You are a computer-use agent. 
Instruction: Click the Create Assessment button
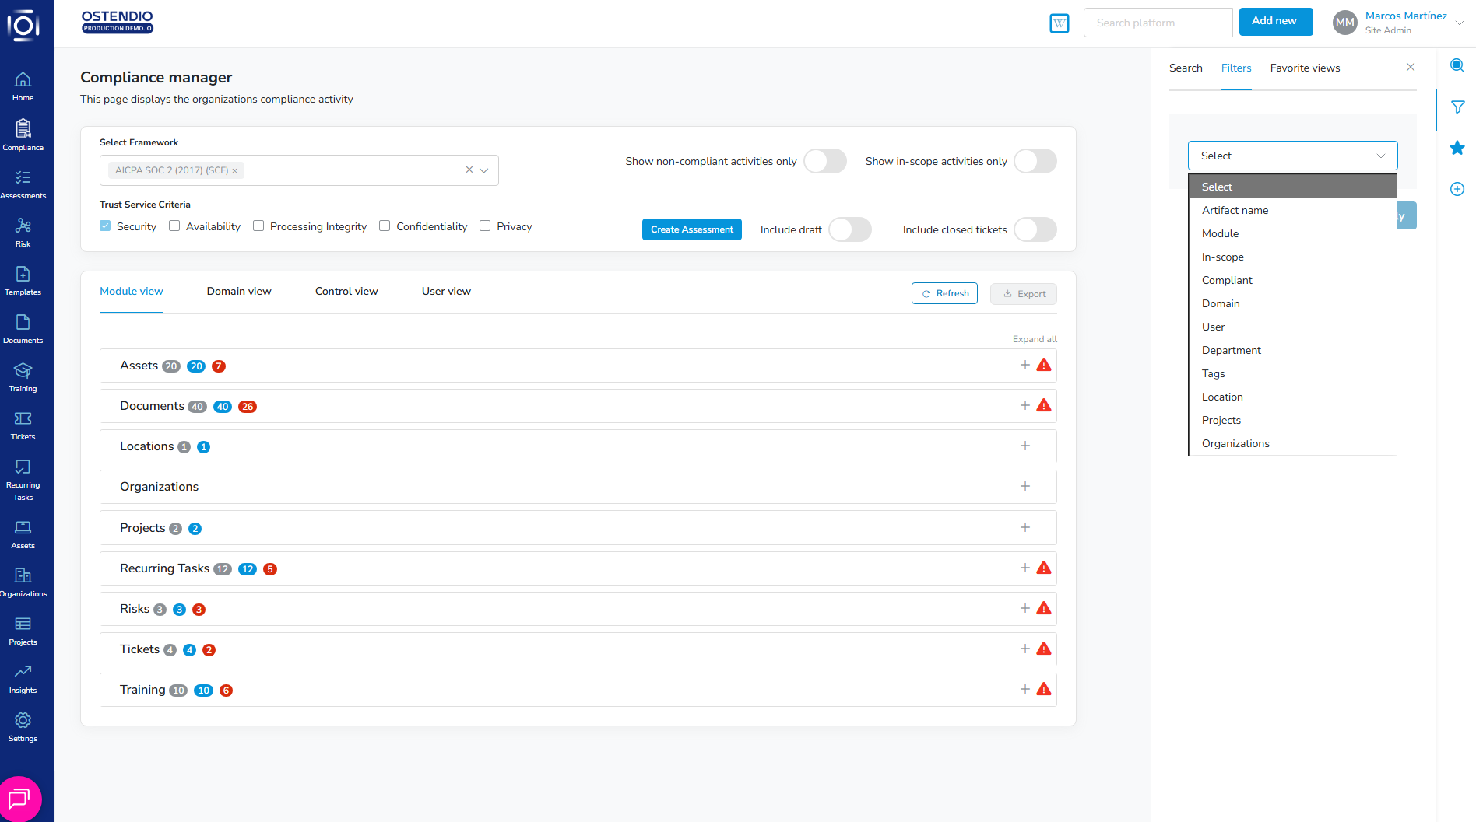tap(691, 229)
